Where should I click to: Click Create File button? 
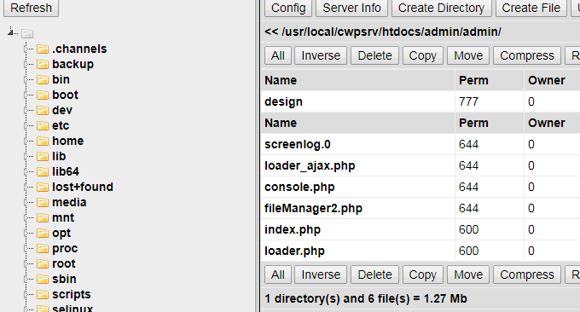531,8
